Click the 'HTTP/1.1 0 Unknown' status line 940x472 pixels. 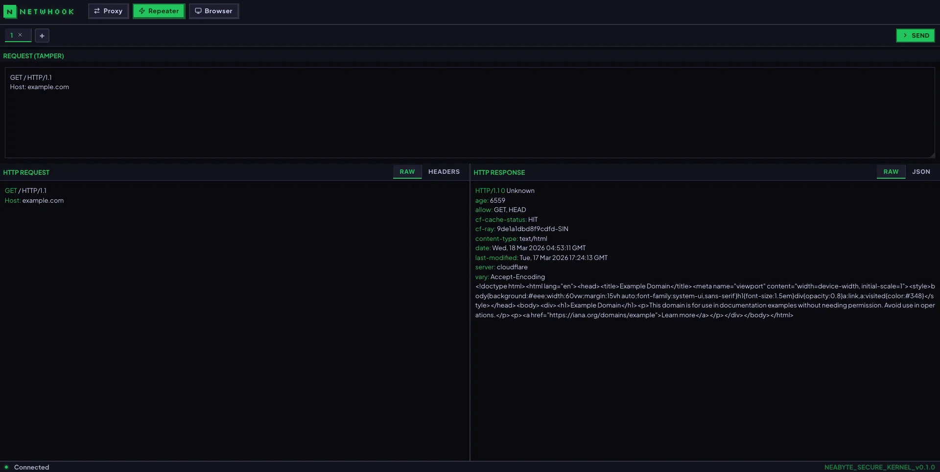505,191
